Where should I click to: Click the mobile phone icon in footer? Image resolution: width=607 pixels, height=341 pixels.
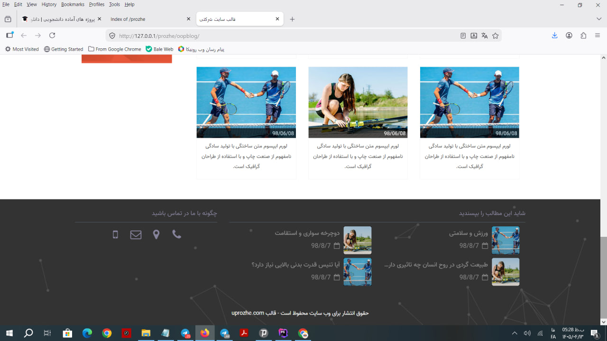tap(115, 234)
